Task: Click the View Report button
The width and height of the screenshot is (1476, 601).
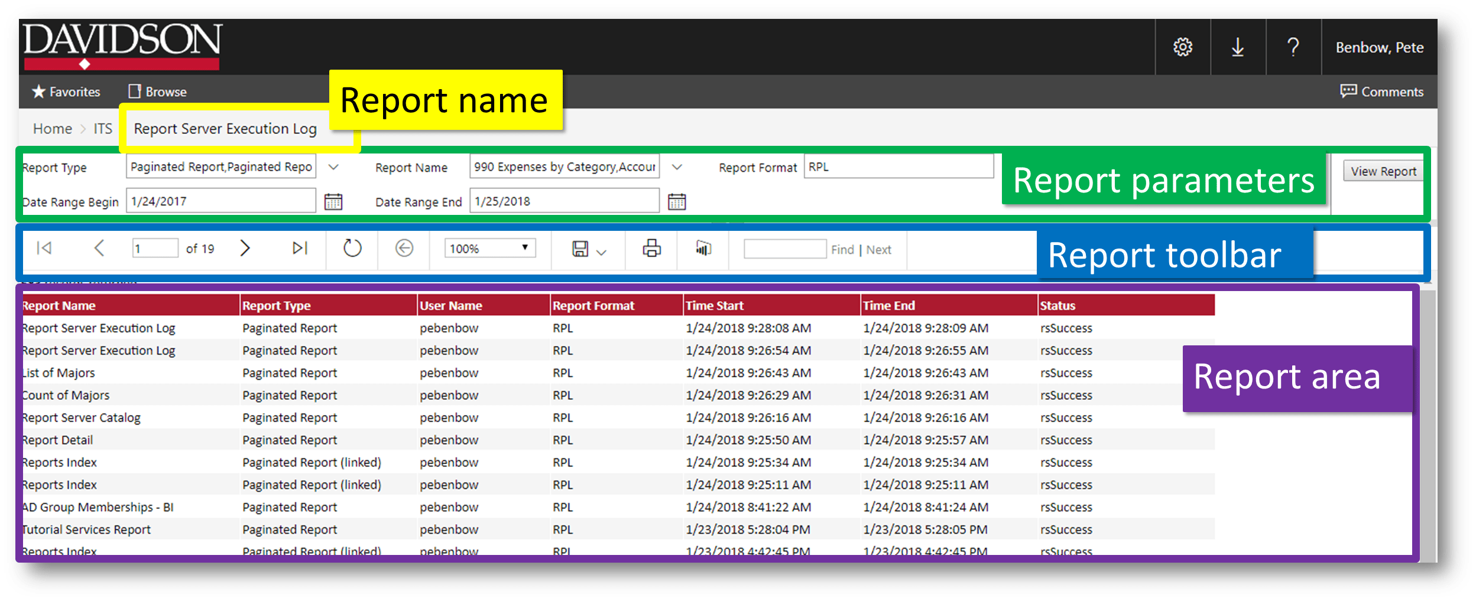Action: click(1383, 171)
